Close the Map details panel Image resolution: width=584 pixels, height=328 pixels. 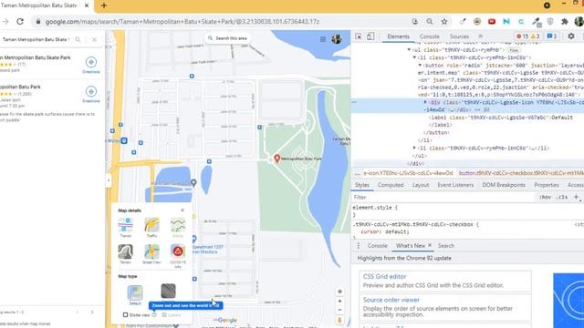click(x=182, y=210)
